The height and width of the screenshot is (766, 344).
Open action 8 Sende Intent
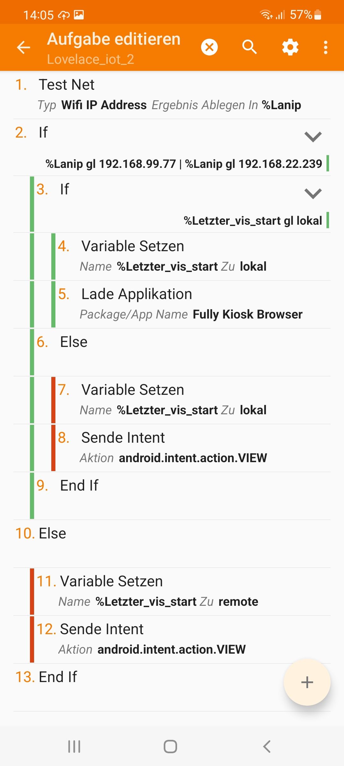pos(191,447)
